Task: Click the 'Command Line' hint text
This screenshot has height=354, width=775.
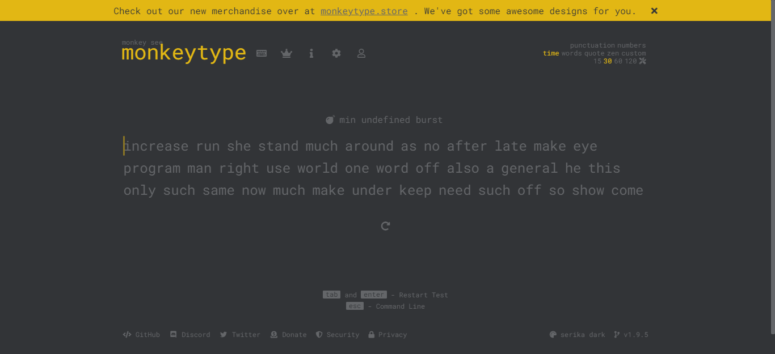Action: click(x=401, y=306)
